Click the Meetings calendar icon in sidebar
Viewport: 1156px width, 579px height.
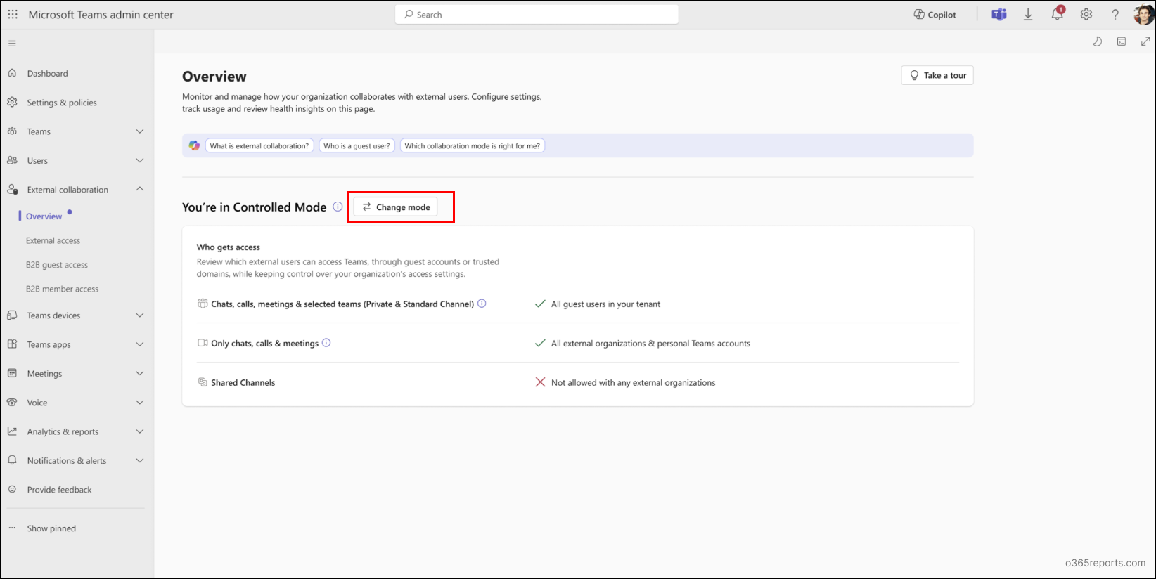[x=12, y=373]
